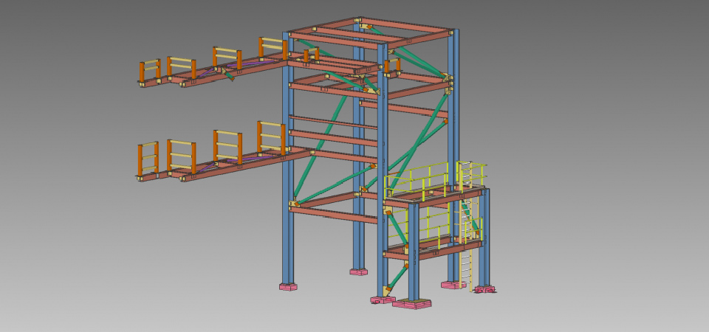Screen dimensions: 709x332
Task: Select the pink base plate under the rear tower column
Action: (358, 272)
